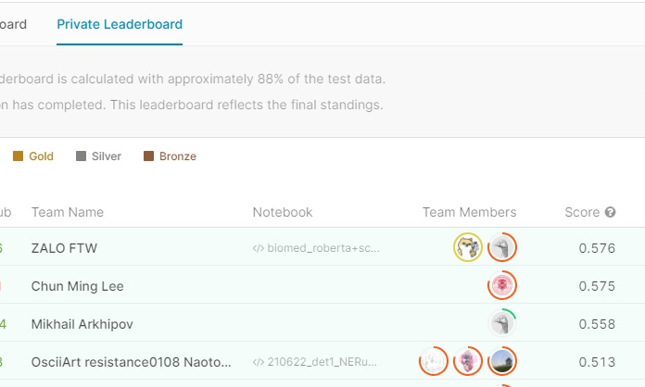Open the biomed_roberta+sc... notebook link
The image size is (645, 387).
(316, 248)
